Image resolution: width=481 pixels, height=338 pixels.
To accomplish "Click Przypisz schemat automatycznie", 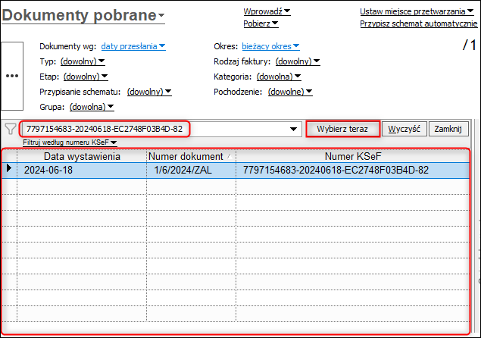I will pos(418,23).
